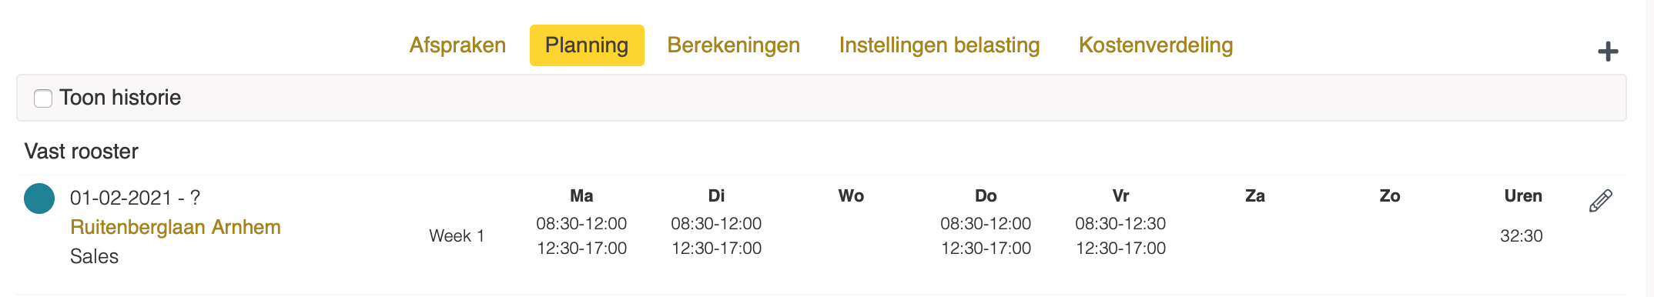Click the total hours 32:30

click(x=1522, y=236)
